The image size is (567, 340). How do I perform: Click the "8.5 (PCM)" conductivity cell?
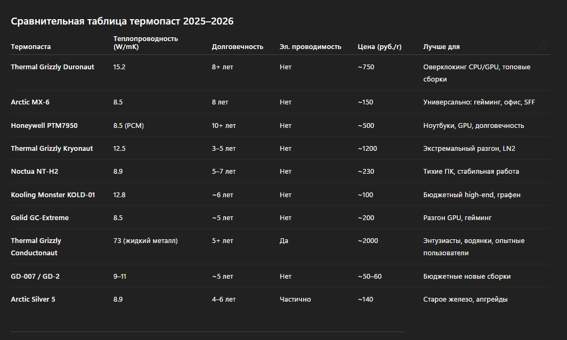tap(128, 126)
